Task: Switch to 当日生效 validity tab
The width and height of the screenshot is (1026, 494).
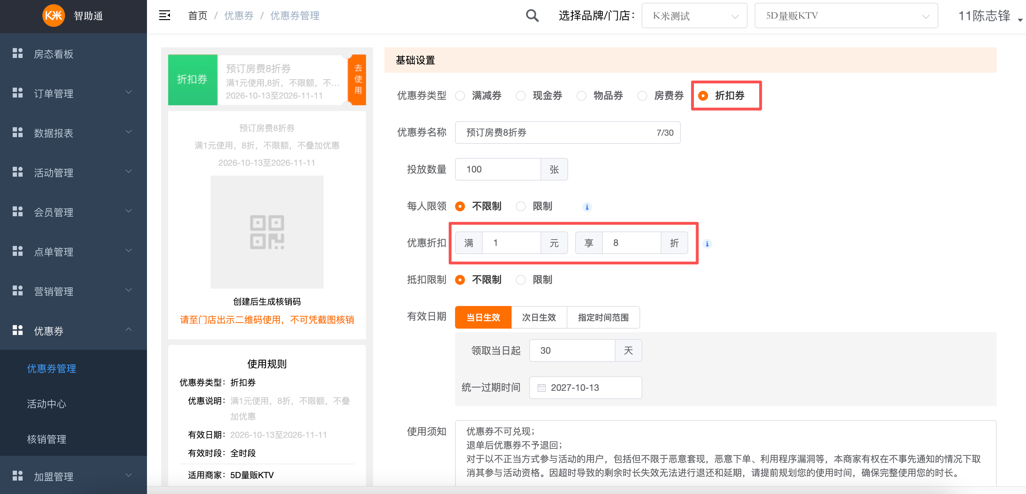Action: click(483, 318)
